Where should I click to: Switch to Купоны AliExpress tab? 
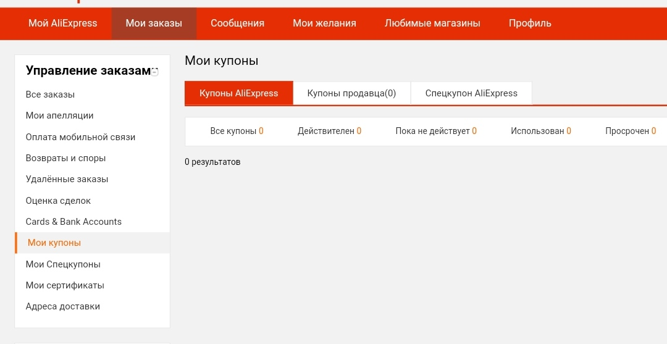point(238,93)
